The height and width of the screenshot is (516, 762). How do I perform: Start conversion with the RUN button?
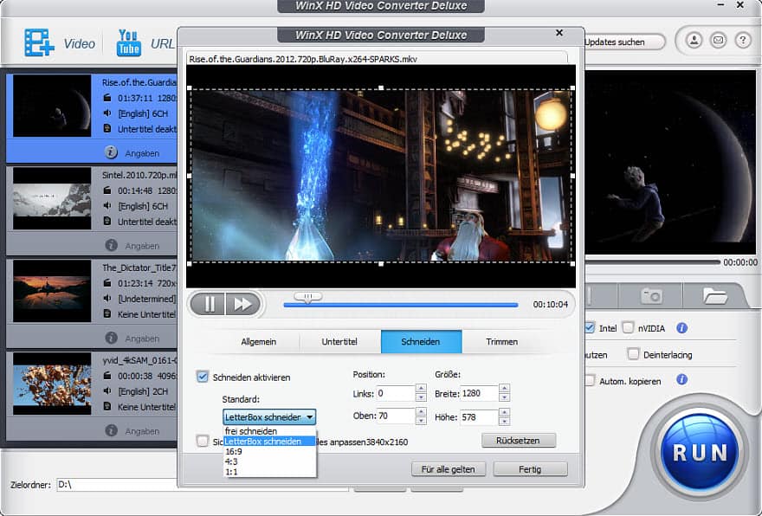(700, 452)
